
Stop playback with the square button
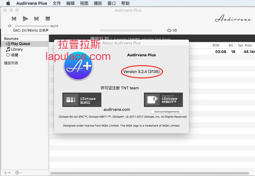[48, 19]
